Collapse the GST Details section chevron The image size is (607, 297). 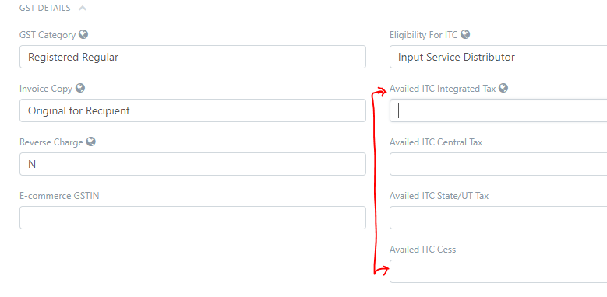click(82, 8)
